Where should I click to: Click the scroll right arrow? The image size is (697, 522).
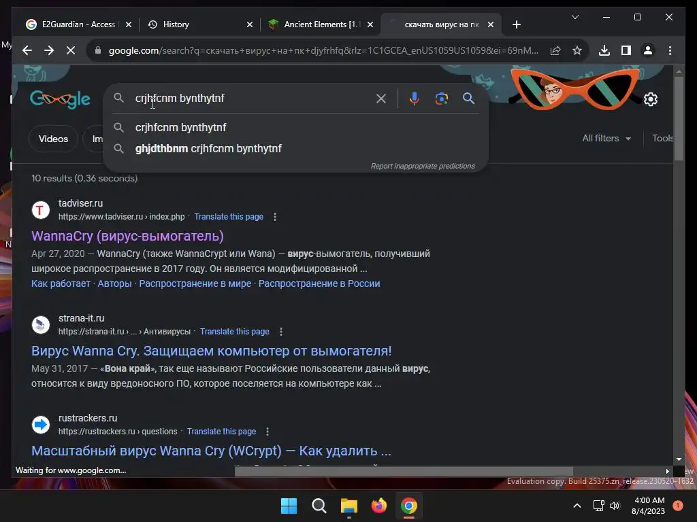point(667,472)
